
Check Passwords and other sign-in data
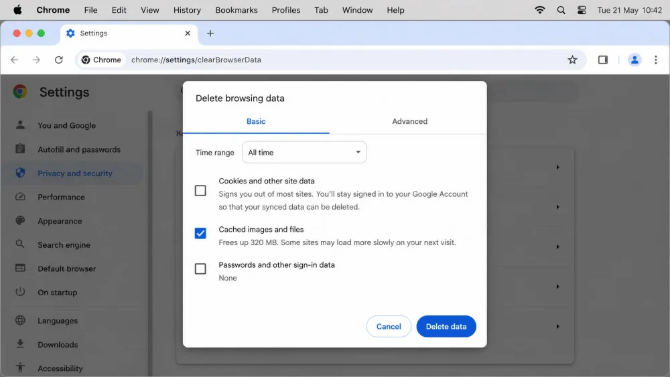point(200,269)
